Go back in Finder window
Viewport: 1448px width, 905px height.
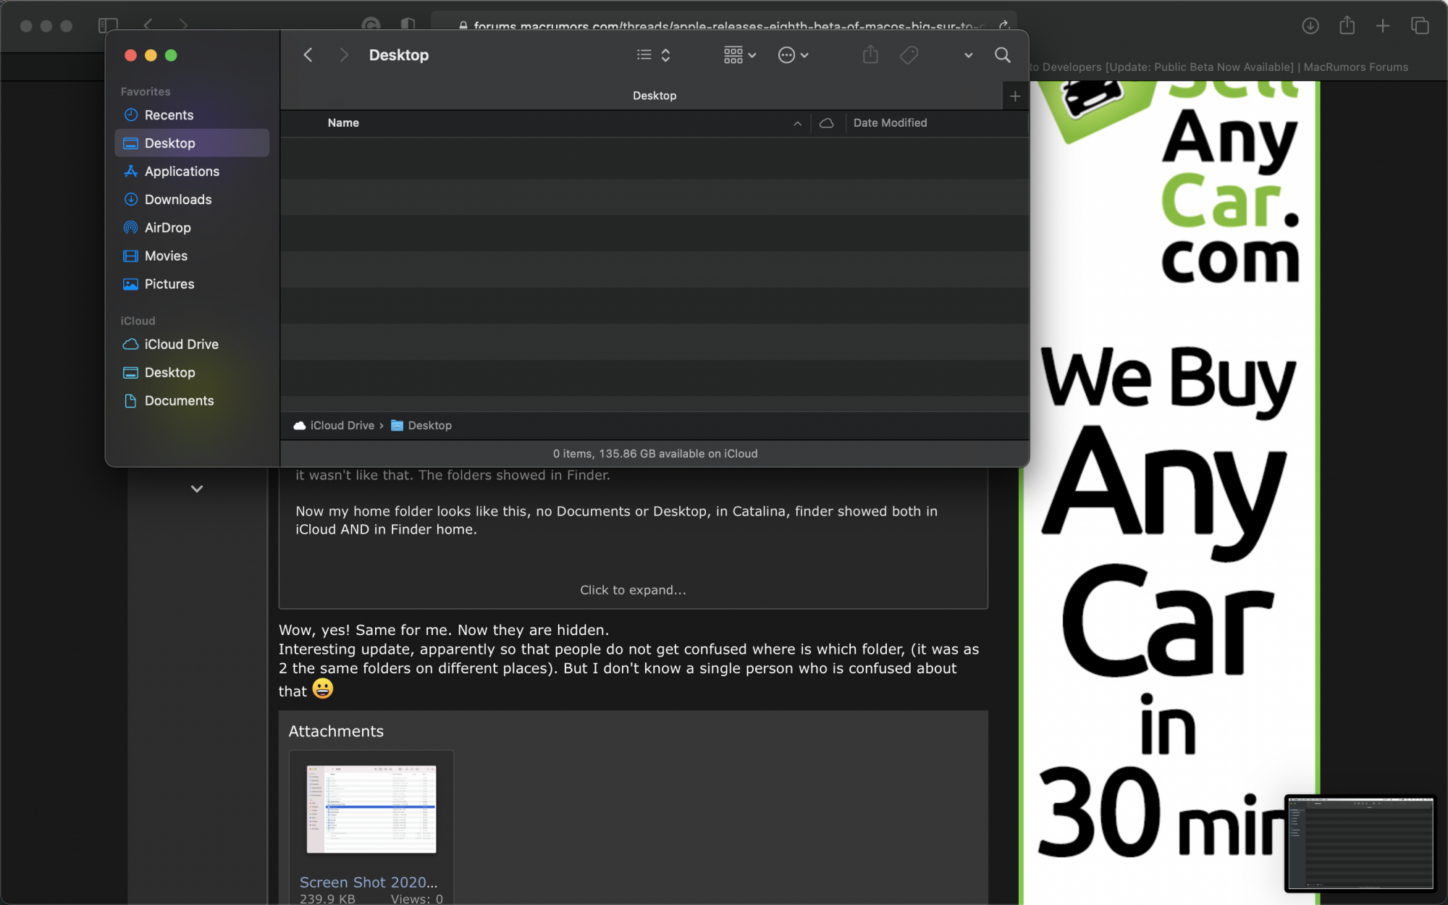[308, 55]
